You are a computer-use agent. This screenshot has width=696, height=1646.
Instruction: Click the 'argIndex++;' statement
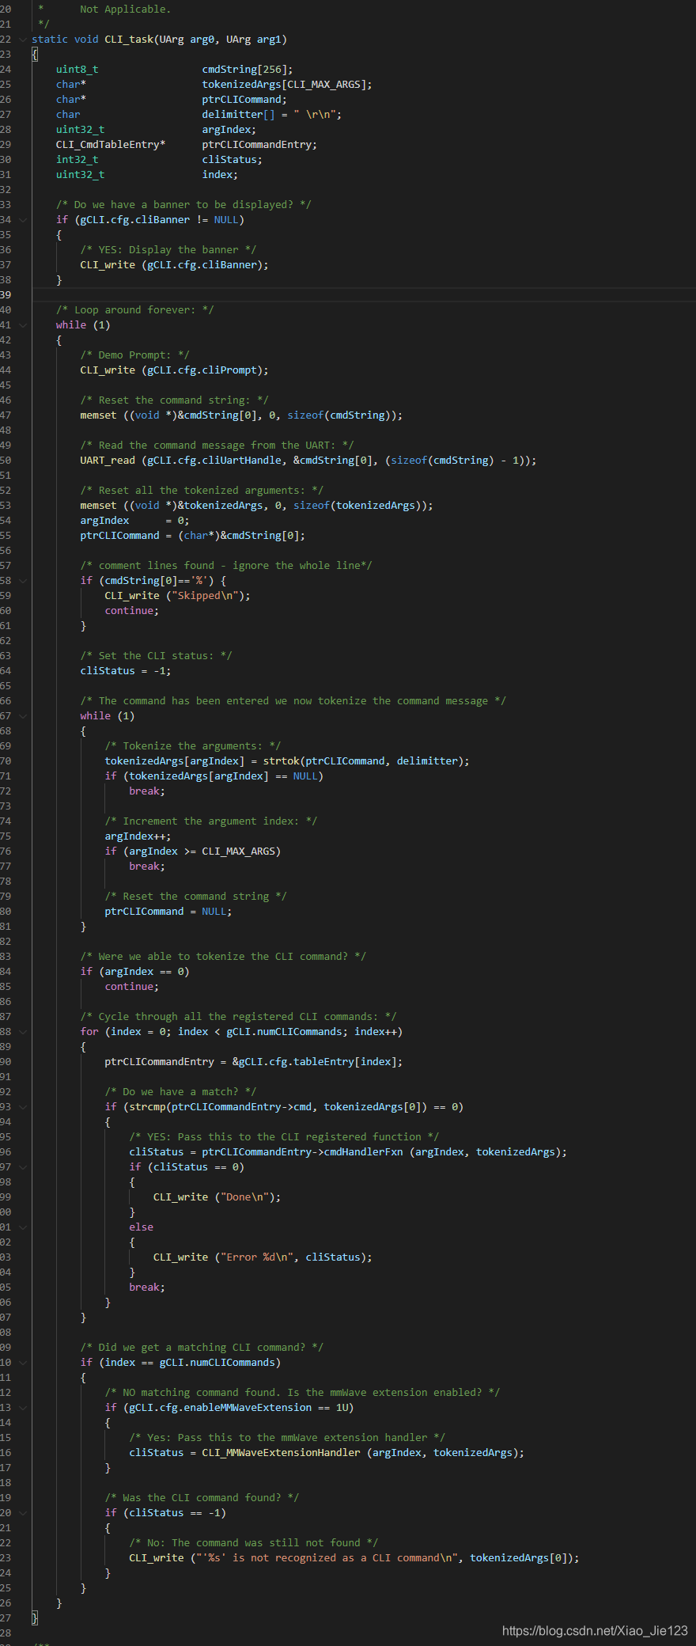138,836
